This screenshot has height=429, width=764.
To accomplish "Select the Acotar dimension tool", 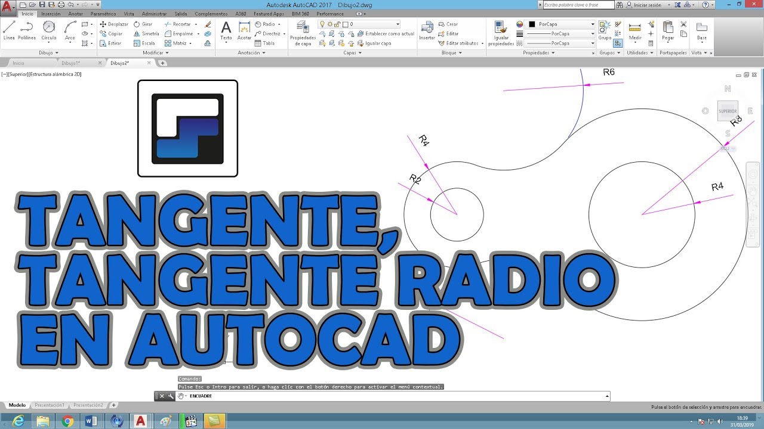I will pyautogui.click(x=245, y=31).
